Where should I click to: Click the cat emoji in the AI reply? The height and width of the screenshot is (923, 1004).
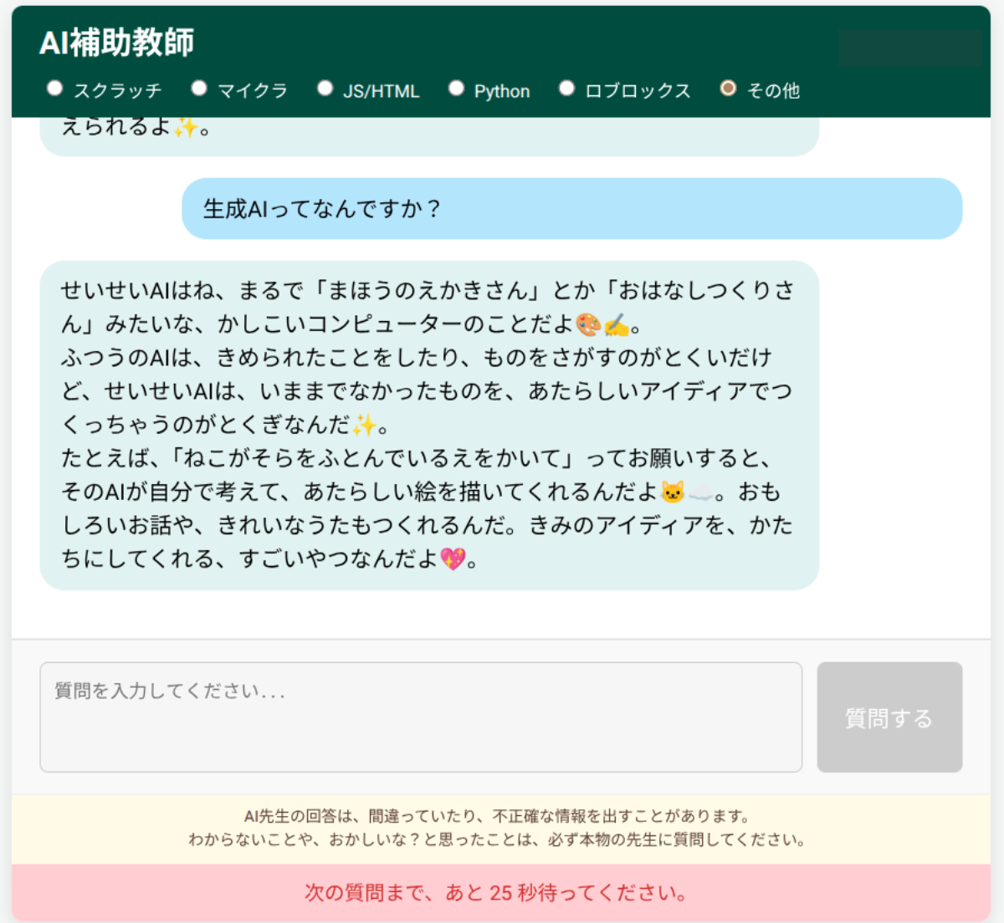[x=673, y=492]
